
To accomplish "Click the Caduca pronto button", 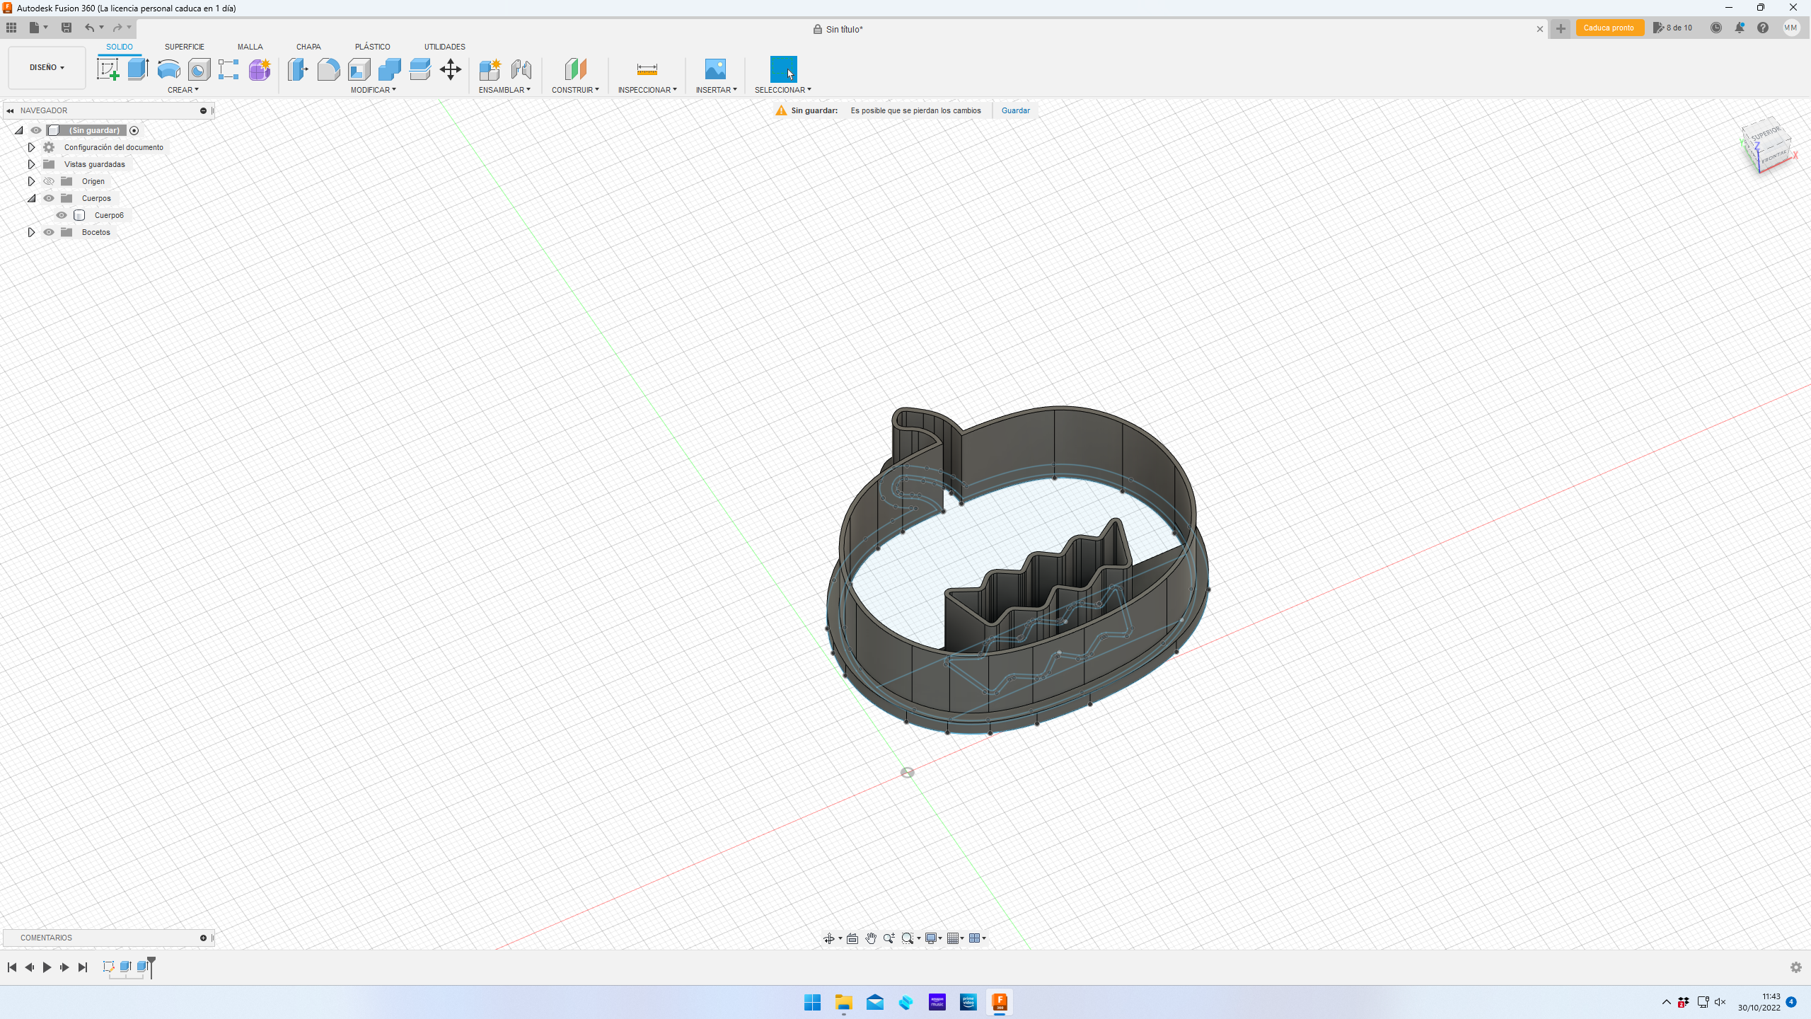I will [1609, 28].
